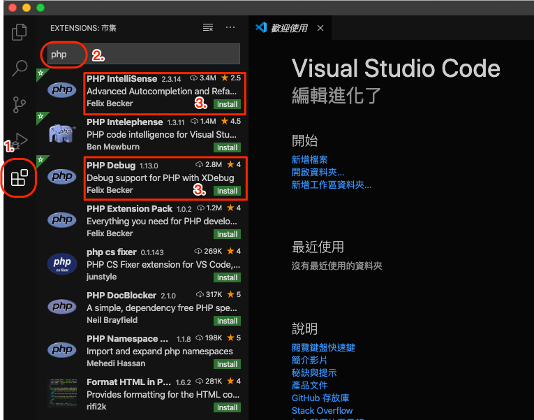
Task: Click the 新增工作區資料夾... link
Action: pos(332,184)
